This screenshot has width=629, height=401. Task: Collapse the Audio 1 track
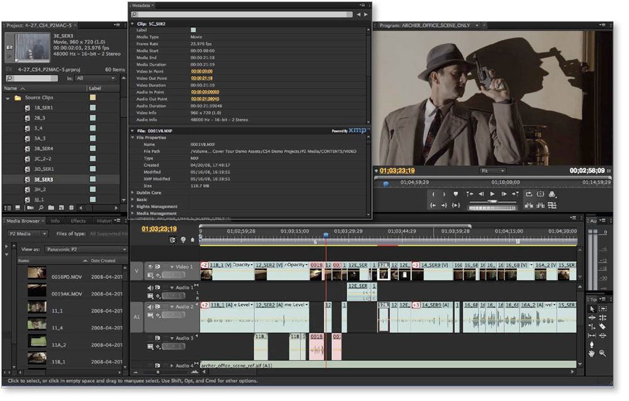(172, 287)
